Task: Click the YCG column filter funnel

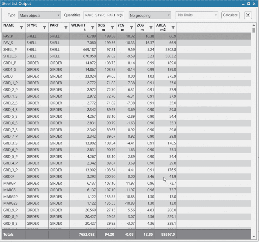Action: [x=132, y=28]
